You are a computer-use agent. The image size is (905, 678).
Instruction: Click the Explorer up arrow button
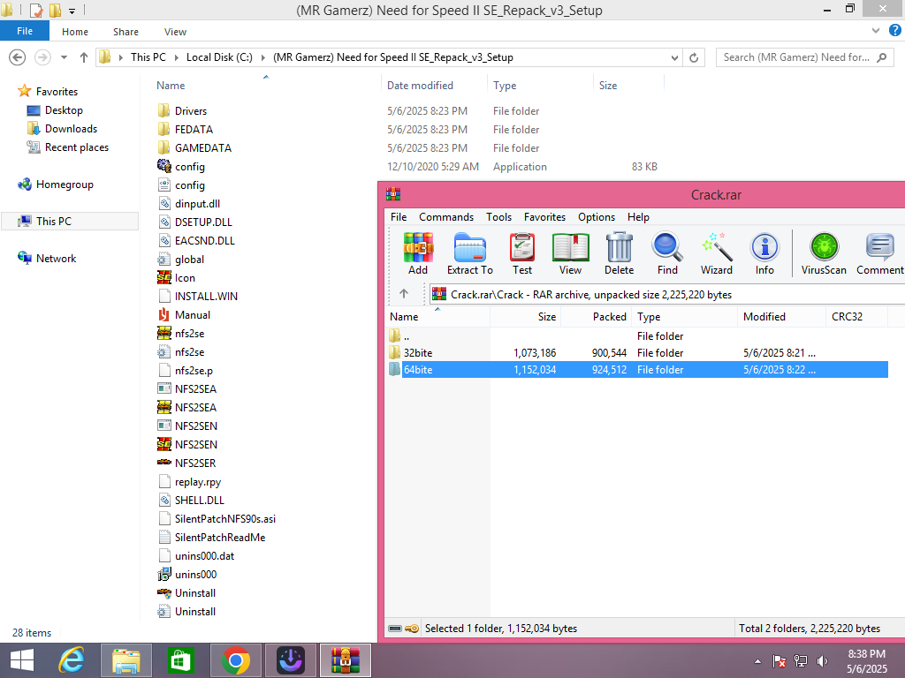click(84, 57)
